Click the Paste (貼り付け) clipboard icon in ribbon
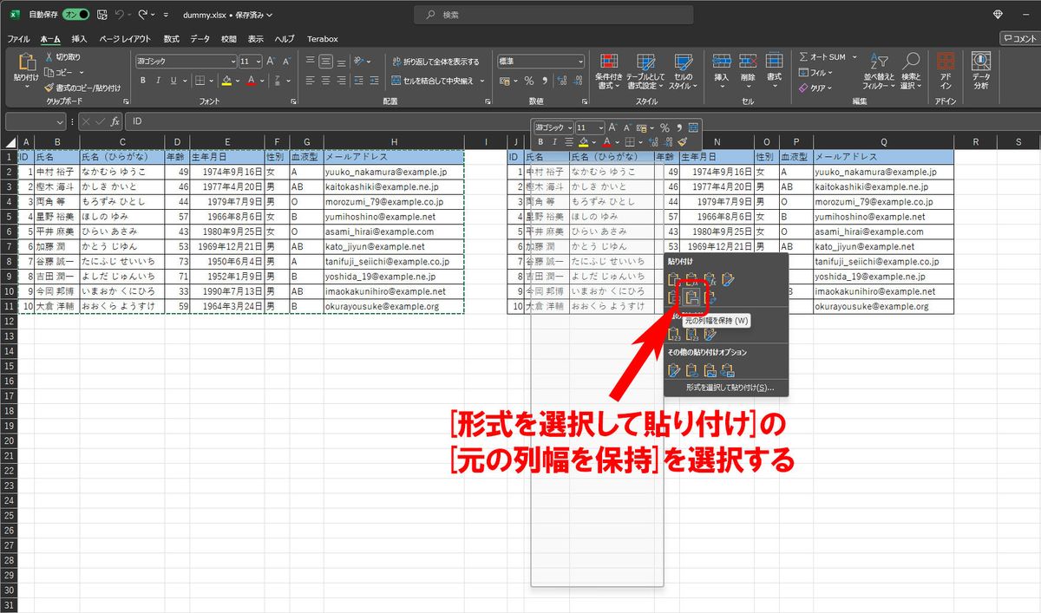This screenshot has height=613, width=1041. (x=26, y=62)
